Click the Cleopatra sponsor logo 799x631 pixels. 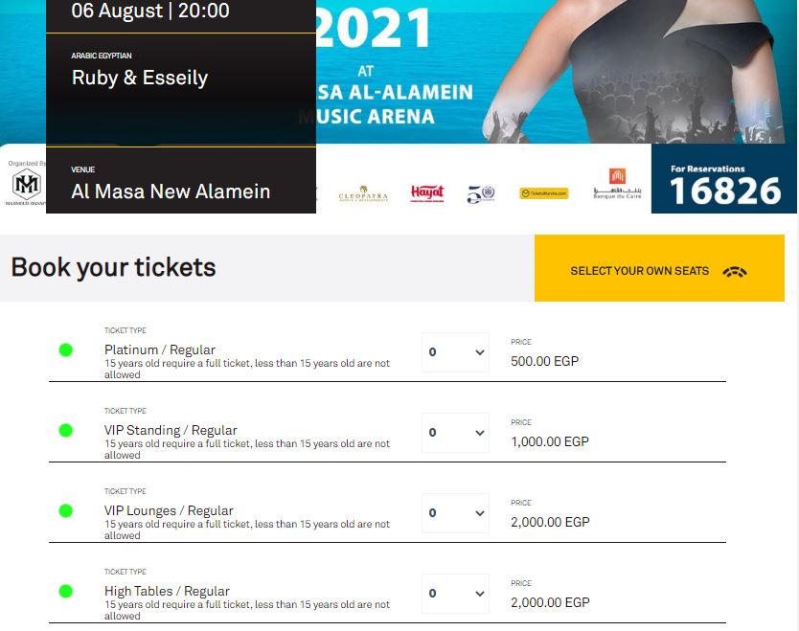[x=363, y=194]
